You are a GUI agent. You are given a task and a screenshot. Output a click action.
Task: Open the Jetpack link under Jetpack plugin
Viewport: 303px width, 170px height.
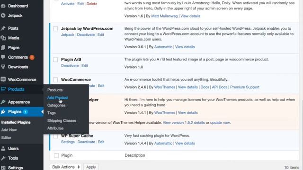(68, 34)
